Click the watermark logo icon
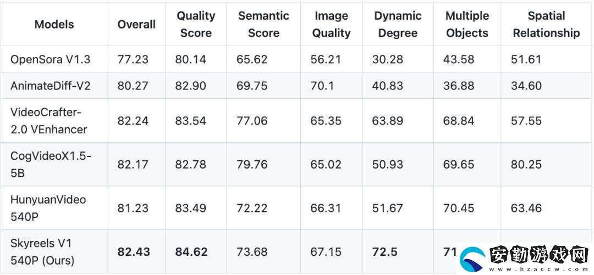Viewport: 594px width, 275px height. tap(473, 259)
